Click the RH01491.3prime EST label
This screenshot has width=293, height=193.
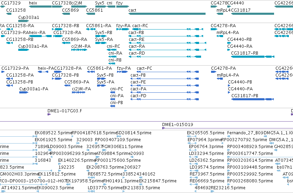pos(121,181)
